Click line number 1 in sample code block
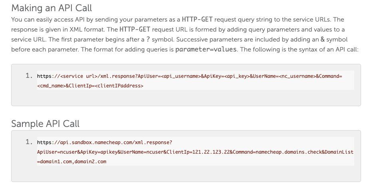 click(x=29, y=142)
